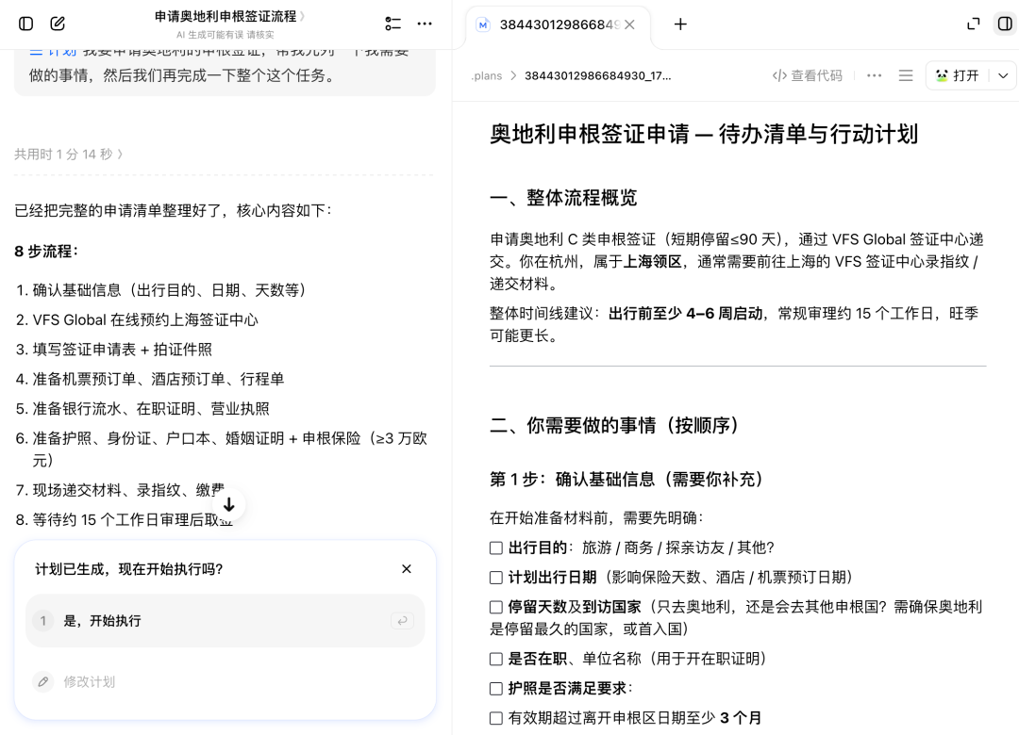Click 查看代码 to view source
This screenshot has height=735, width=1019.
[807, 76]
